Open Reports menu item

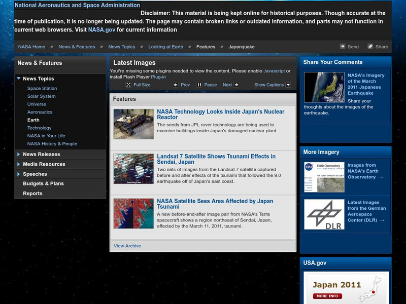[x=32, y=194]
